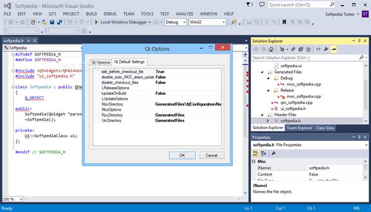Click the Open File folder icon
The image size is (371, 212).
44,22
